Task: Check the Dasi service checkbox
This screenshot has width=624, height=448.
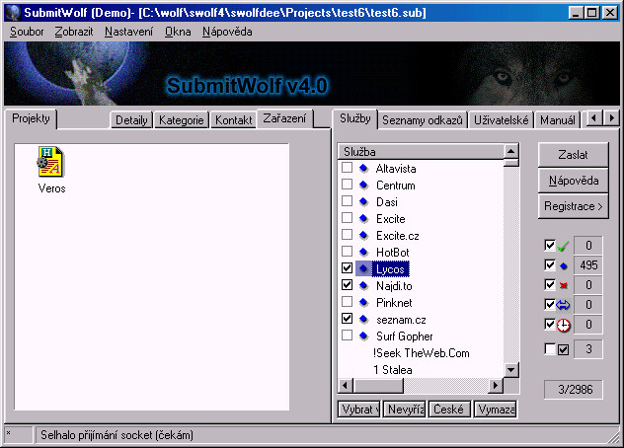Action: tap(347, 201)
